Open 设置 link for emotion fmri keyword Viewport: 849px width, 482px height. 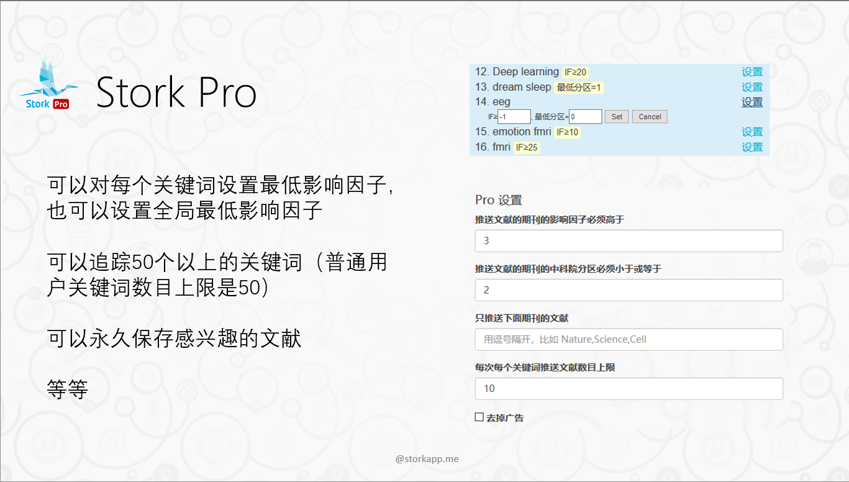752,132
